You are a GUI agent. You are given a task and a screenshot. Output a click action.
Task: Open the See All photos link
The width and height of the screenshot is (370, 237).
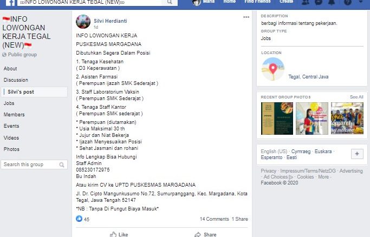coord(356,97)
